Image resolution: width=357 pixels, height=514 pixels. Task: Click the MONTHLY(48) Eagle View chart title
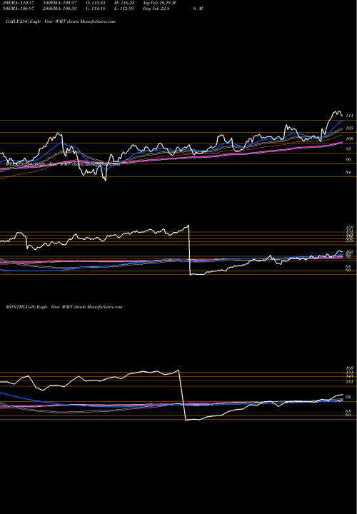(x=64, y=307)
